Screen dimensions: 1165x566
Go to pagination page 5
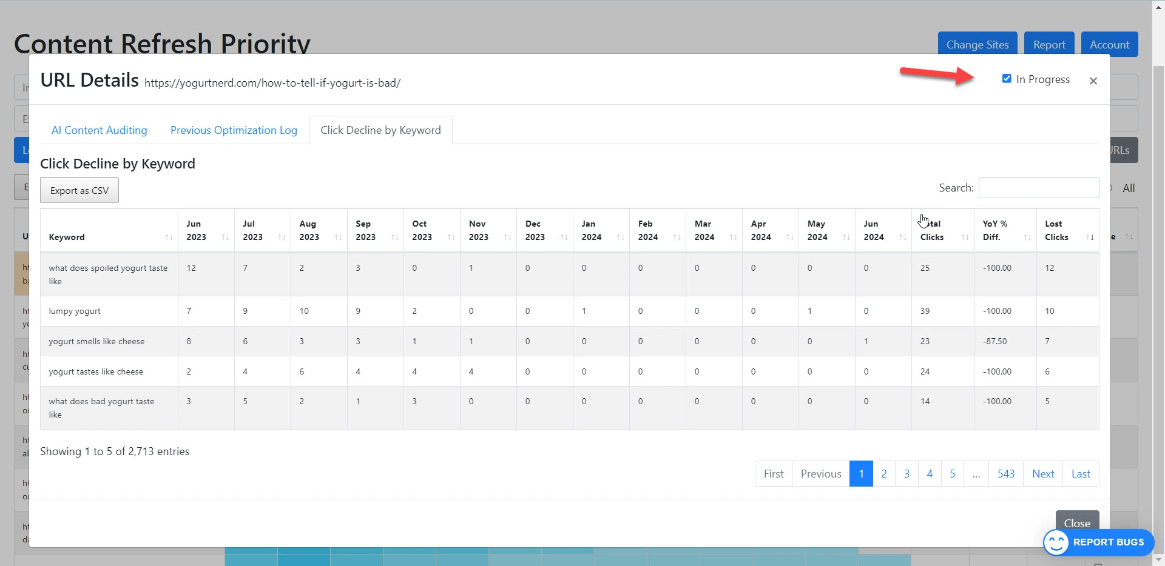[x=953, y=474]
